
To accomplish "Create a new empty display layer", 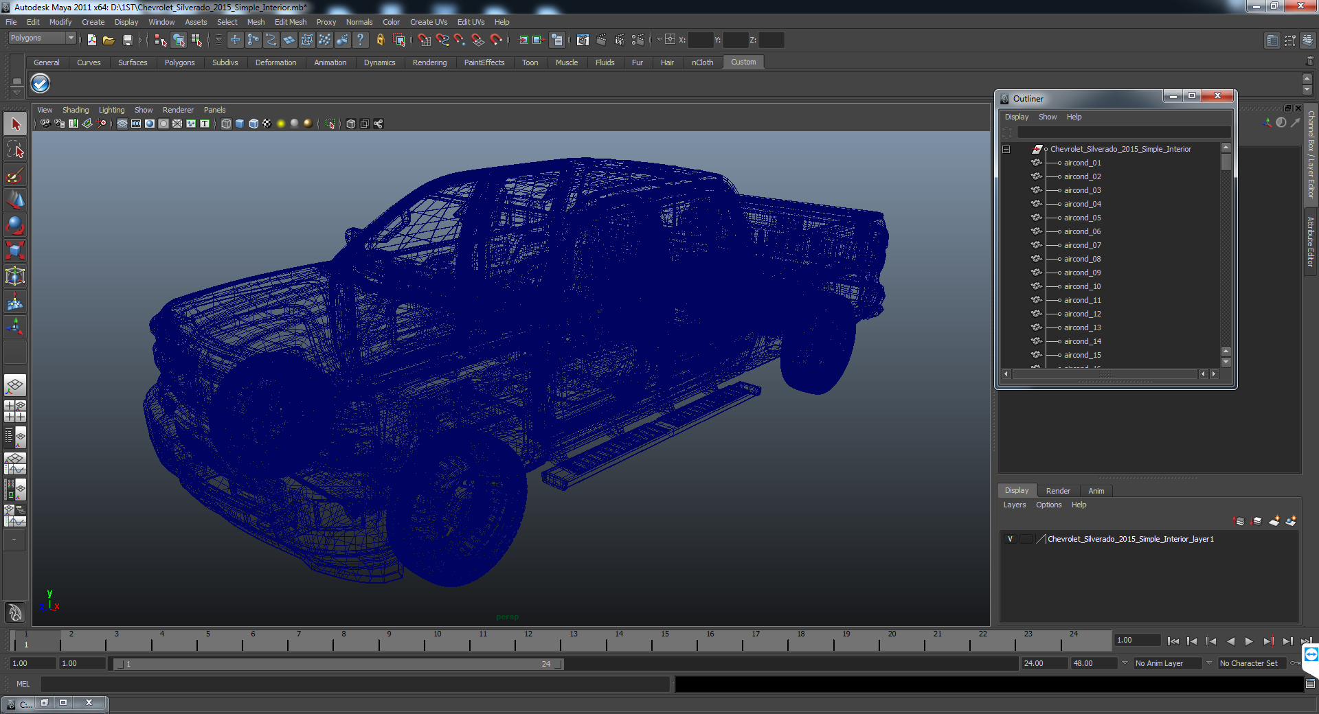I will (1274, 521).
